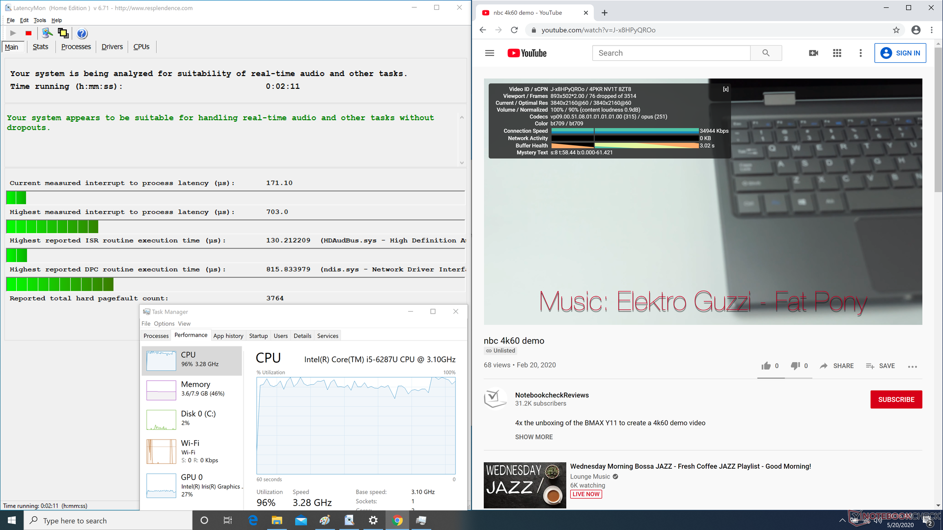Open File Explorer from taskbar
Image resolution: width=943 pixels, height=530 pixels.
[x=277, y=520]
